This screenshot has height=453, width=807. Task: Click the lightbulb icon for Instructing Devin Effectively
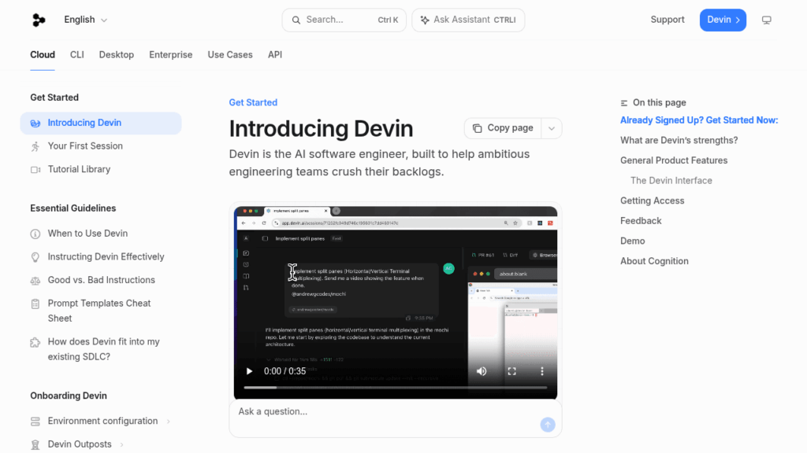[x=35, y=257]
